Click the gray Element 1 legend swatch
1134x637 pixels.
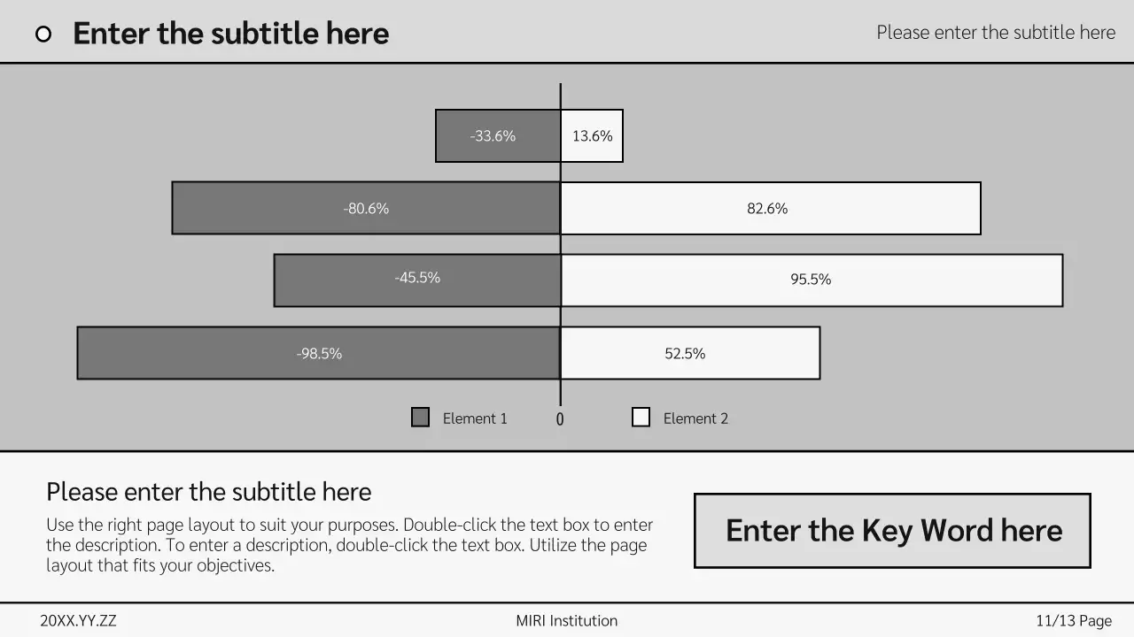point(421,418)
